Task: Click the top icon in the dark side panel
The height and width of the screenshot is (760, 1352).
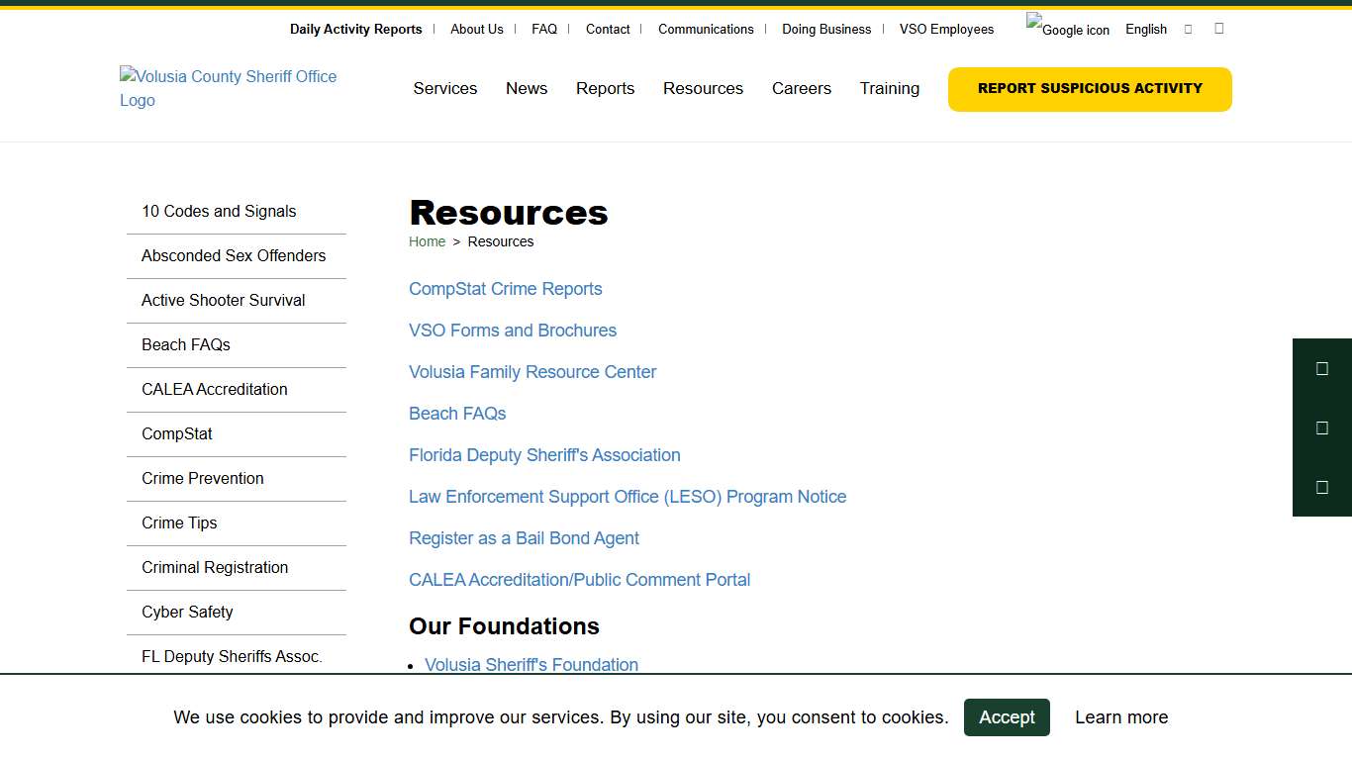Action: (x=1322, y=368)
